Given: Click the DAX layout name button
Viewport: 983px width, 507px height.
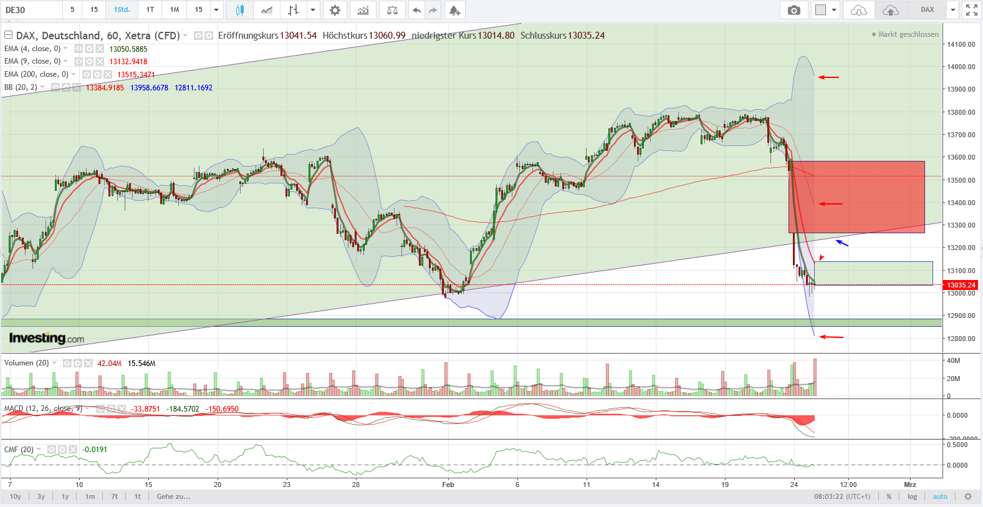Looking at the screenshot, I should [x=928, y=10].
